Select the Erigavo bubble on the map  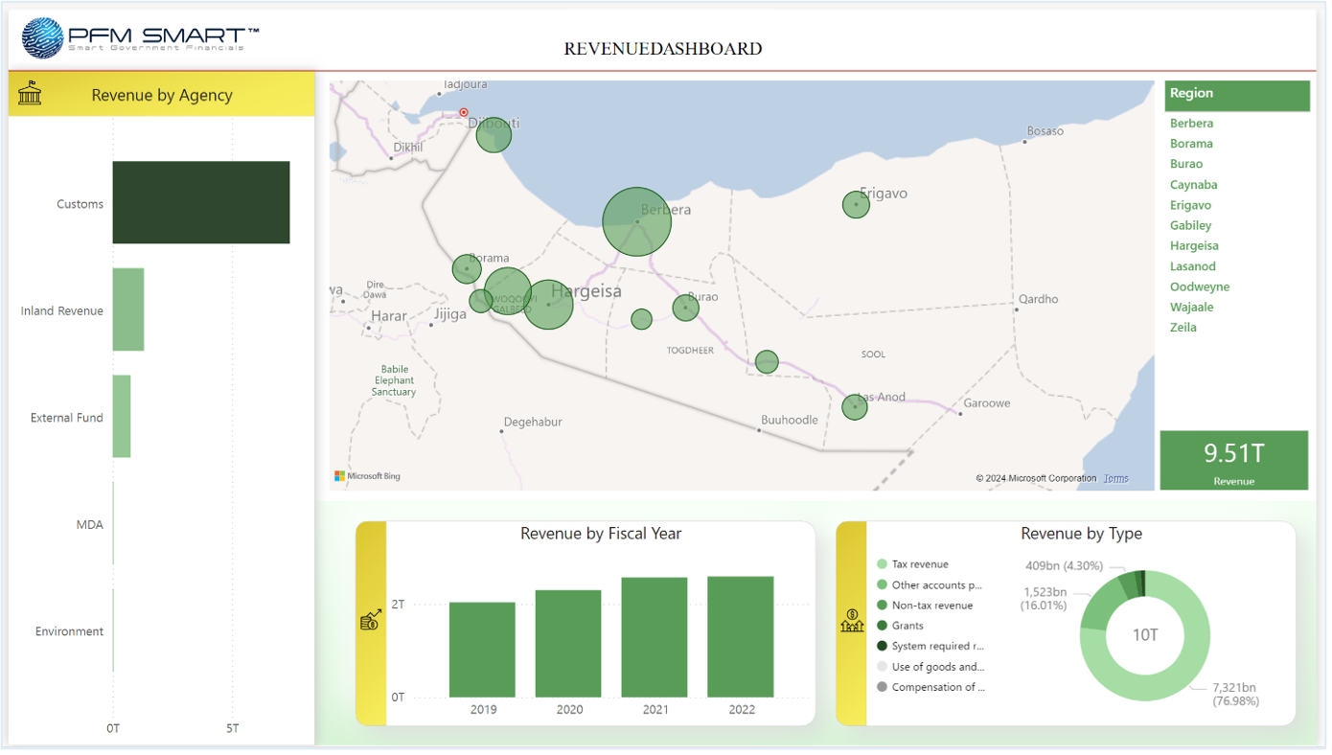tap(856, 204)
